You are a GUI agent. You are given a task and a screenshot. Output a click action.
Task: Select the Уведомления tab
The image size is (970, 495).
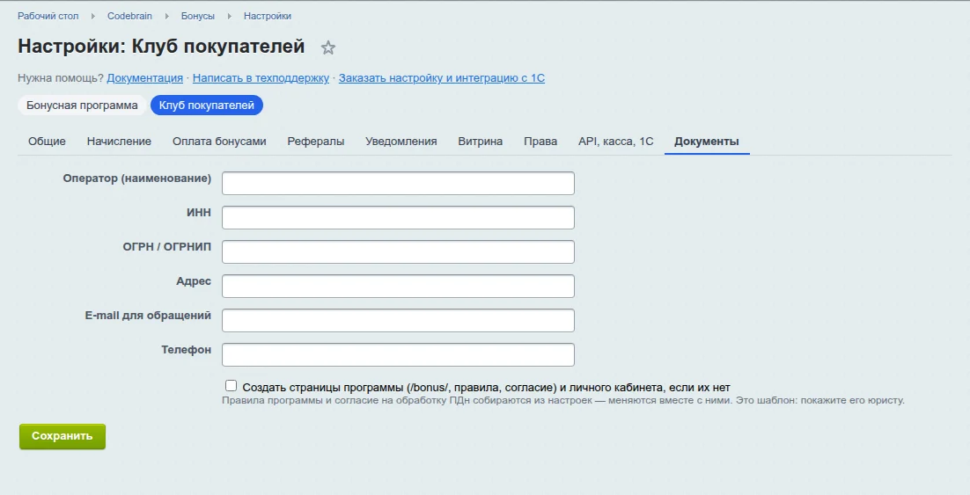click(x=400, y=142)
